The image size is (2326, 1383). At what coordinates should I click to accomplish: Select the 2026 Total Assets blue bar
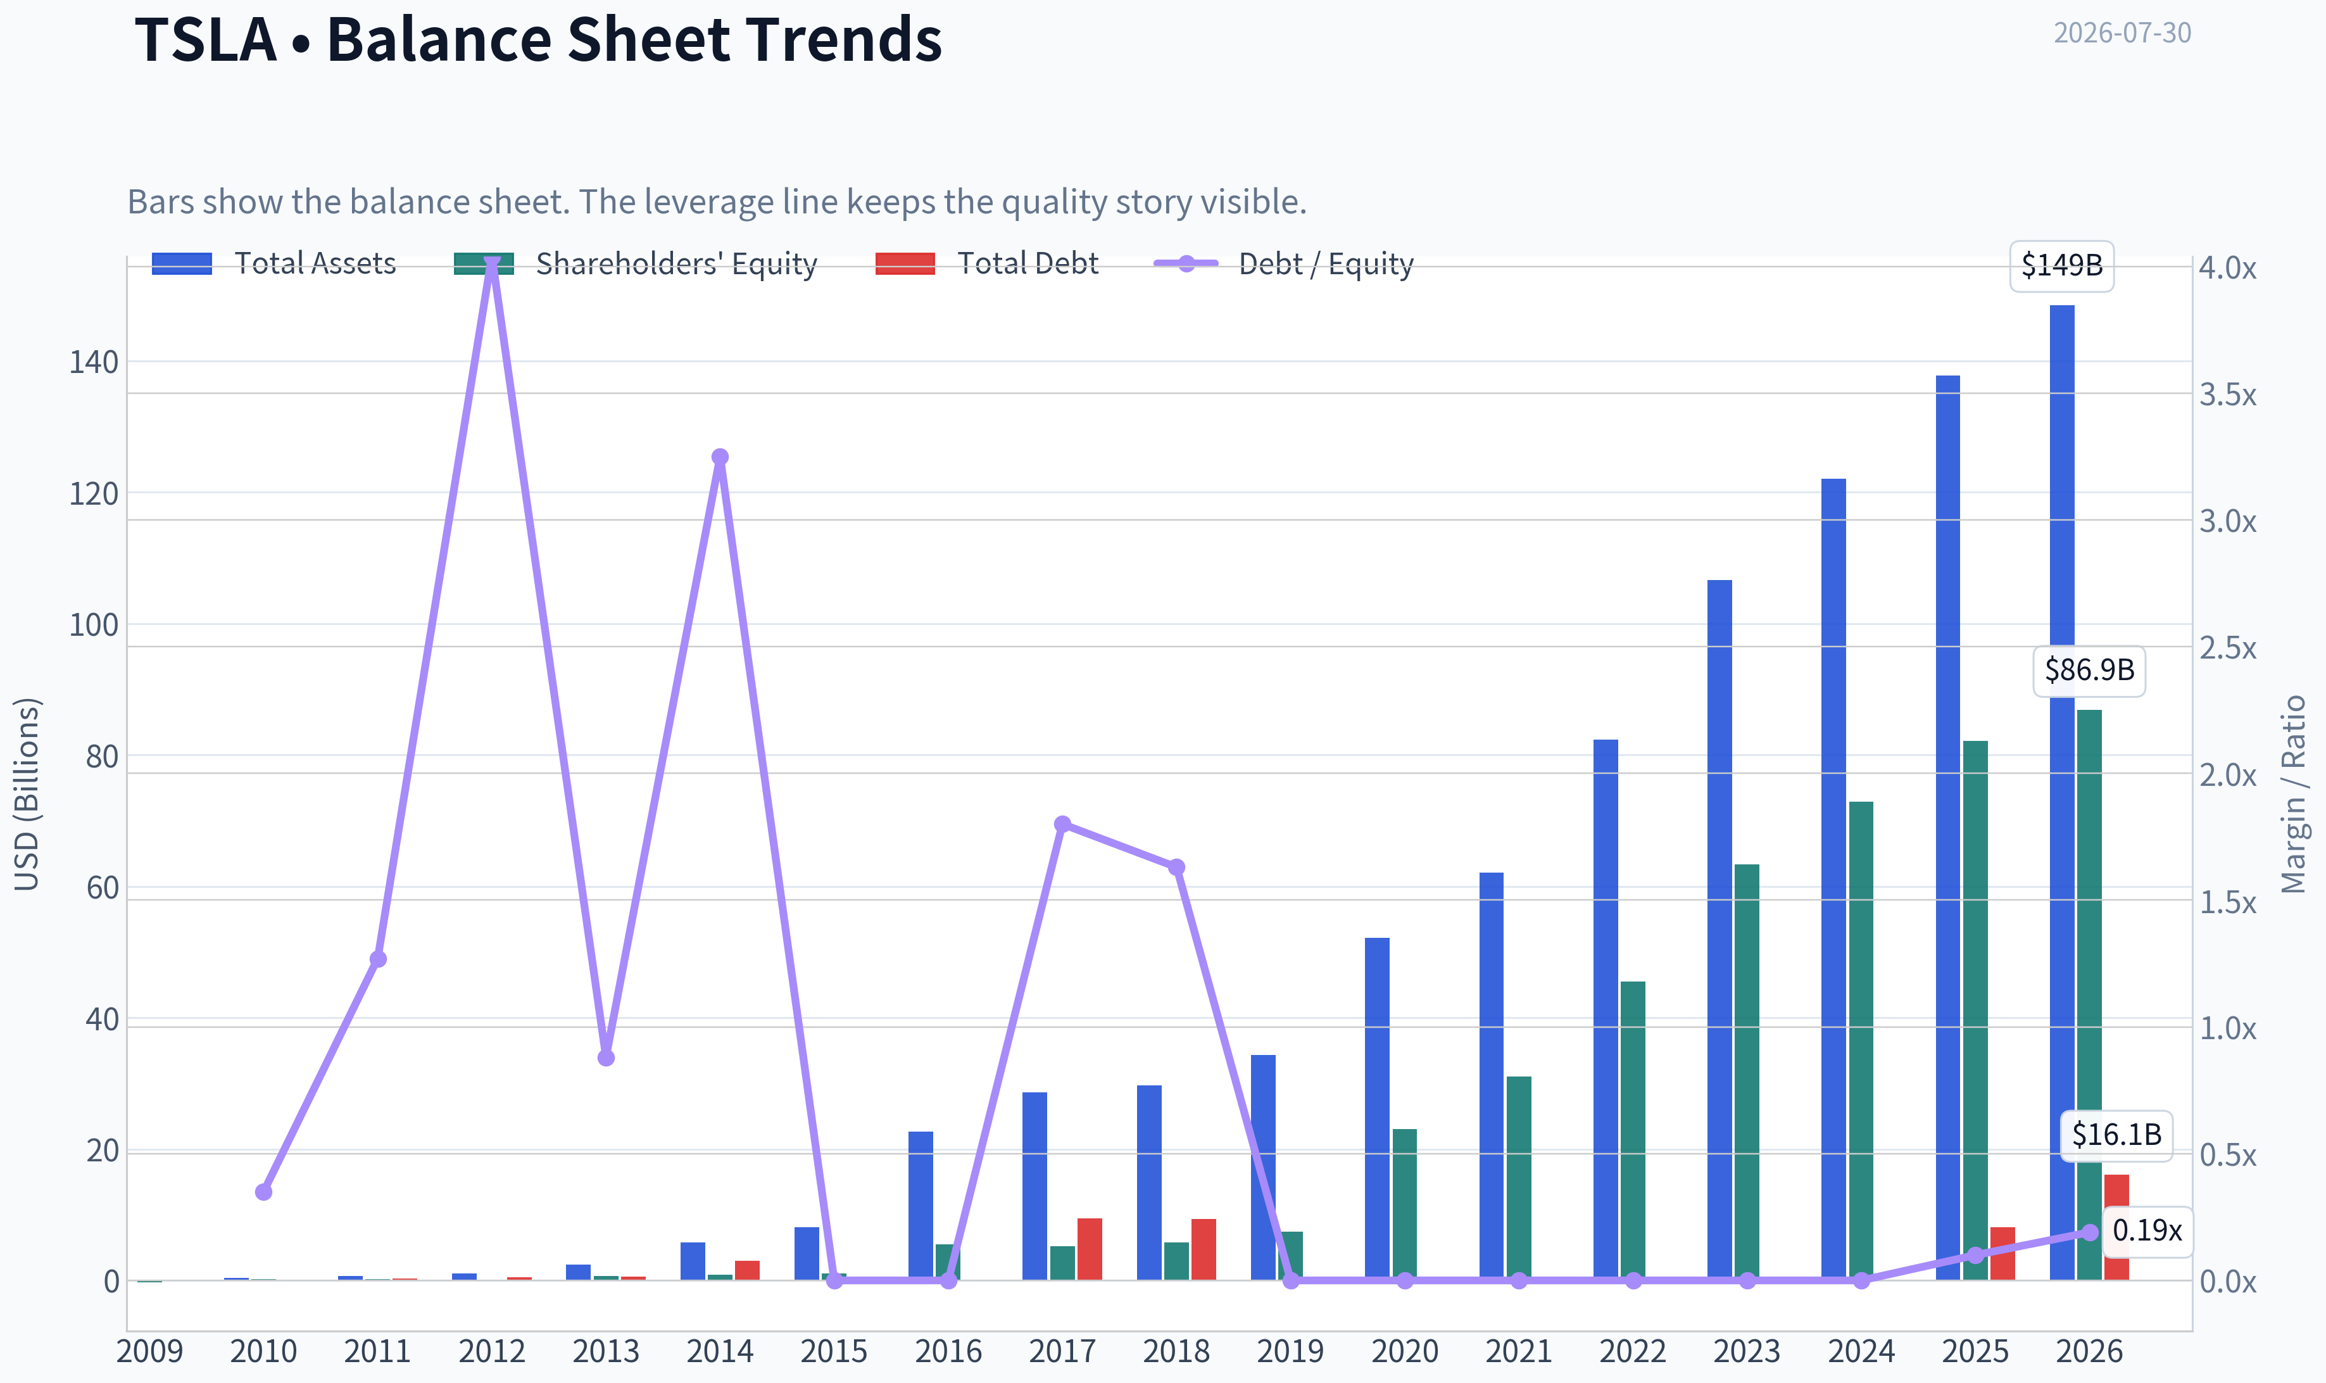tap(2061, 792)
